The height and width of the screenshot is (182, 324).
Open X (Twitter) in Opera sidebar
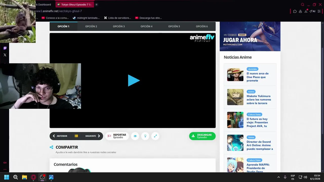[5, 55]
